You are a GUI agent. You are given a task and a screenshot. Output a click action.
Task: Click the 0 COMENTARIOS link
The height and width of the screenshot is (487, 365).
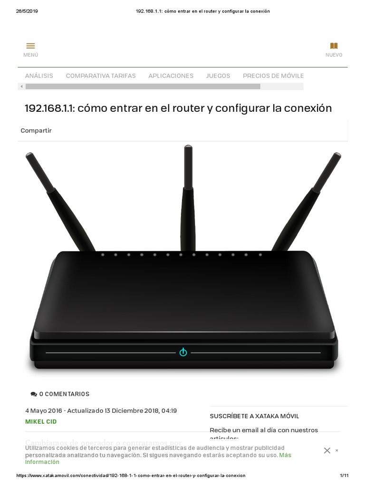pos(64,394)
